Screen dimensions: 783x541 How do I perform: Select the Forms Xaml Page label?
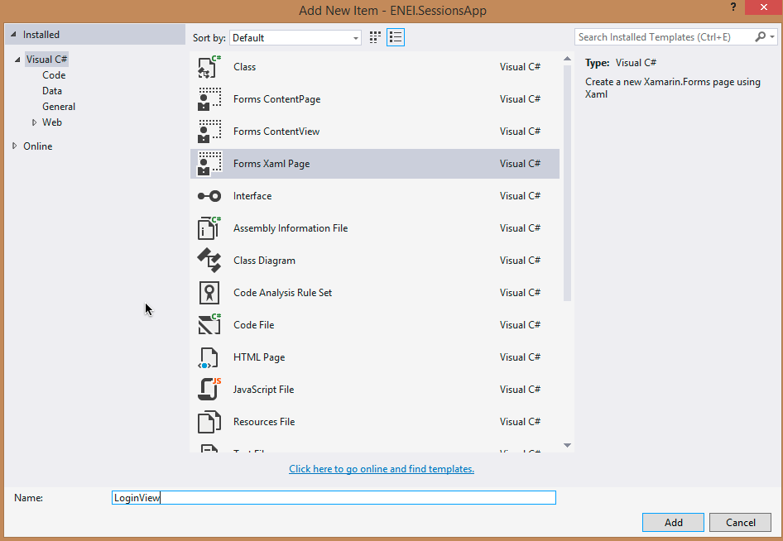[x=271, y=164]
